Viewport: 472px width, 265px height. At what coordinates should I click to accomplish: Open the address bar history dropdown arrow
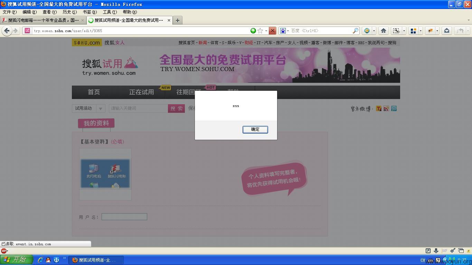pyautogui.click(x=266, y=31)
